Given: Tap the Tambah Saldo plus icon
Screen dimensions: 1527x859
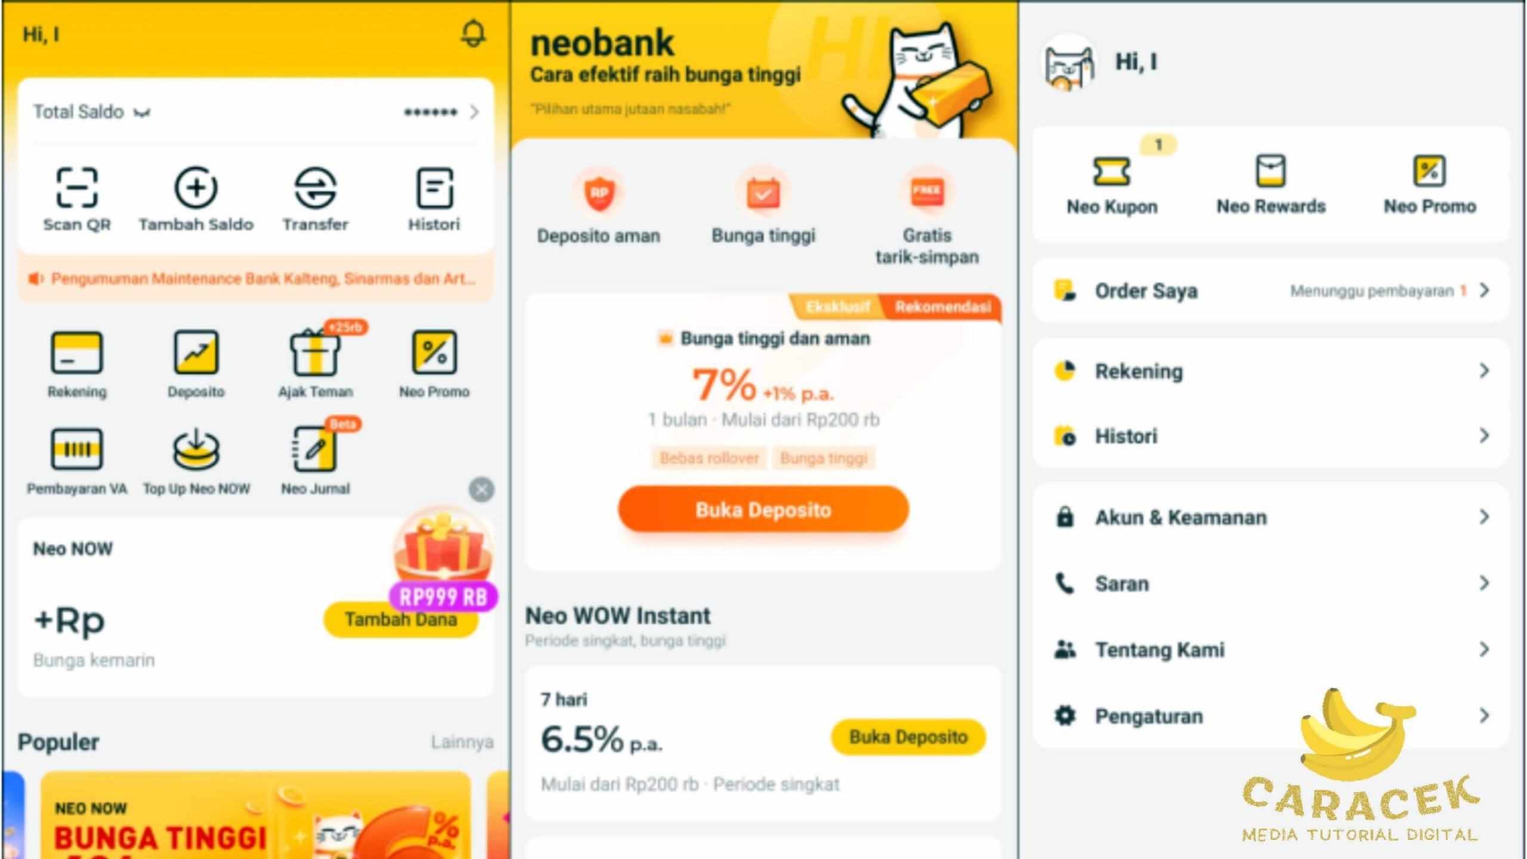Looking at the screenshot, I should pos(196,187).
